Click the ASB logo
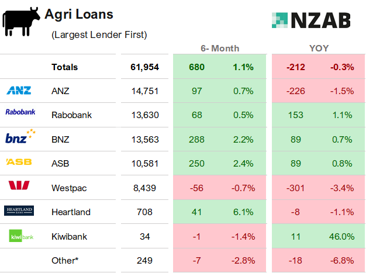The height and width of the screenshot is (273, 366). (19, 161)
